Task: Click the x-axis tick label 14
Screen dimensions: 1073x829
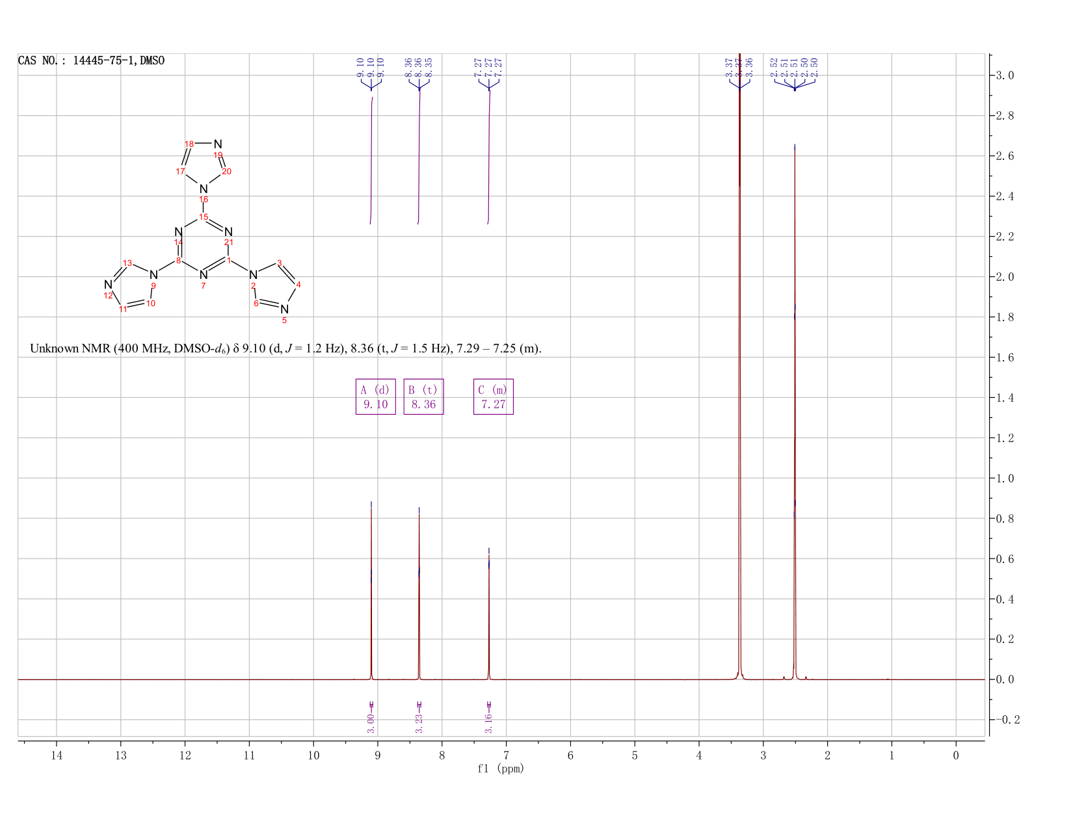Action: click(x=57, y=755)
